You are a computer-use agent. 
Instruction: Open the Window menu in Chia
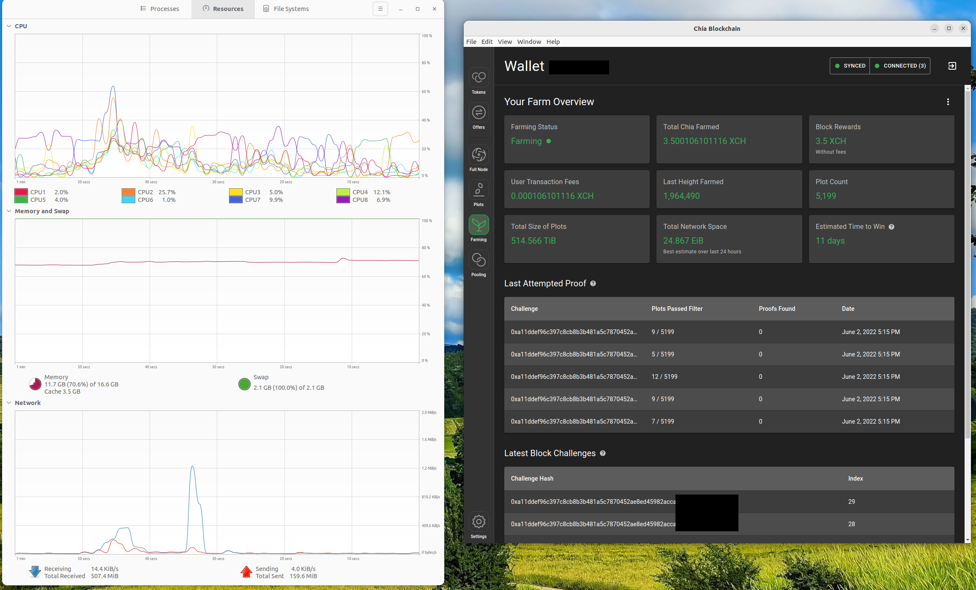[529, 42]
